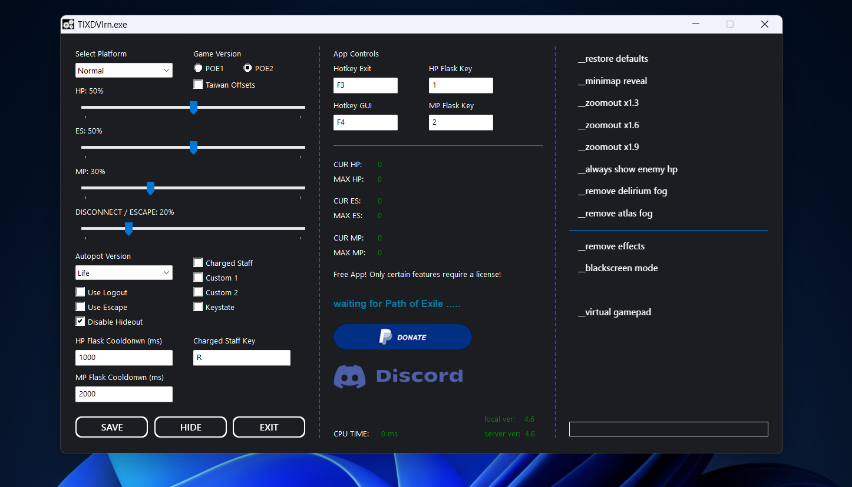Click the MP Flask Key field
Image resolution: width=852 pixels, height=487 pixels.
461,122
